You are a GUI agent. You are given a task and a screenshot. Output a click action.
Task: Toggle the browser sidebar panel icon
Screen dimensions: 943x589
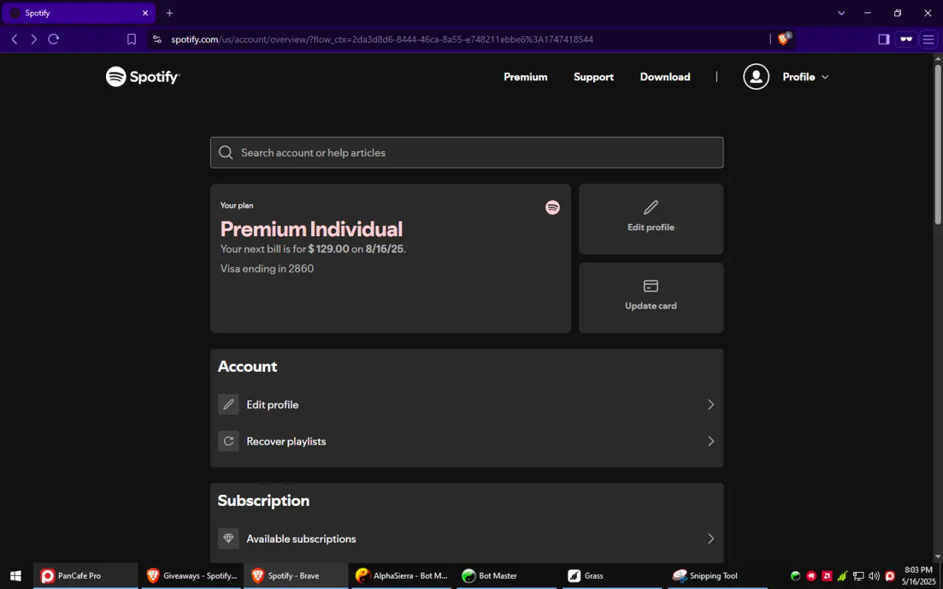tap(884, 39)
